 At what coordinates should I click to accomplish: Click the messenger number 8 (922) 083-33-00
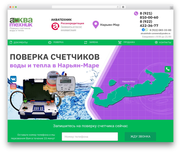pos(160,30)
